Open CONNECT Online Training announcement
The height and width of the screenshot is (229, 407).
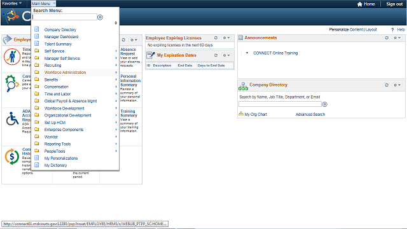(275, 53)
